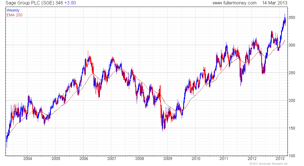
Task: Click the 2008 year axis label
Action: pos(140,159)
